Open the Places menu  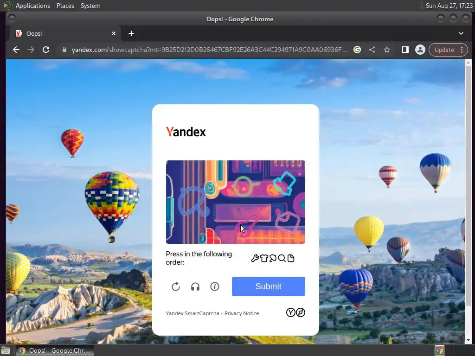tap(65, 6)
